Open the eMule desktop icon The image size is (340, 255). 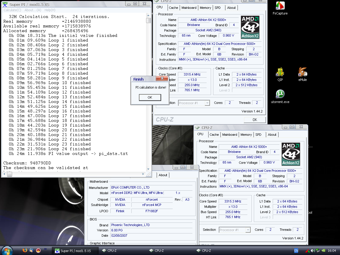303,74
